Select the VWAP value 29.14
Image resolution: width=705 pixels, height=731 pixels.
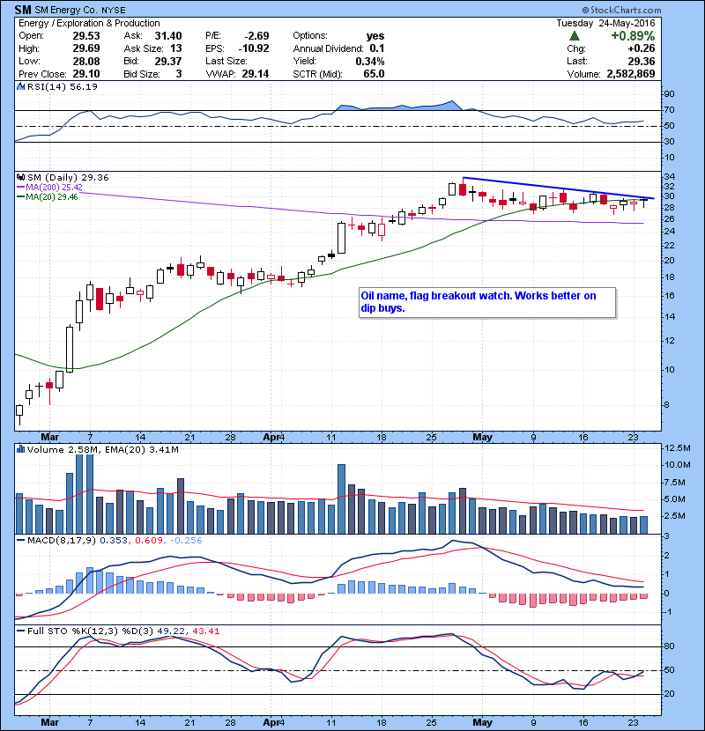click(256, 74)
